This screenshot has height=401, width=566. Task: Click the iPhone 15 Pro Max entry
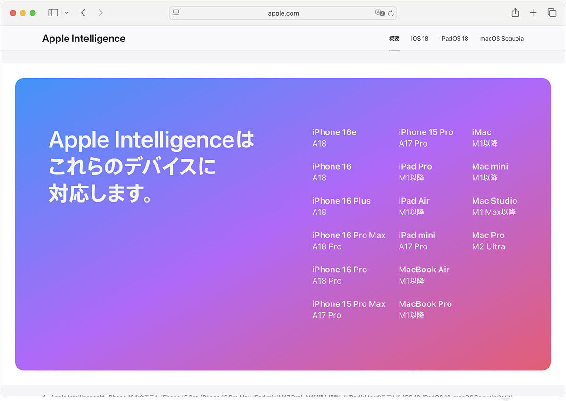(x=349, y=304)
